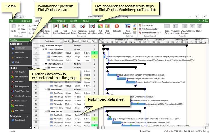This screenshot has height=133, width=210.
Task: Click Low D column header dropdown
Action: click(x=71, y=41)
